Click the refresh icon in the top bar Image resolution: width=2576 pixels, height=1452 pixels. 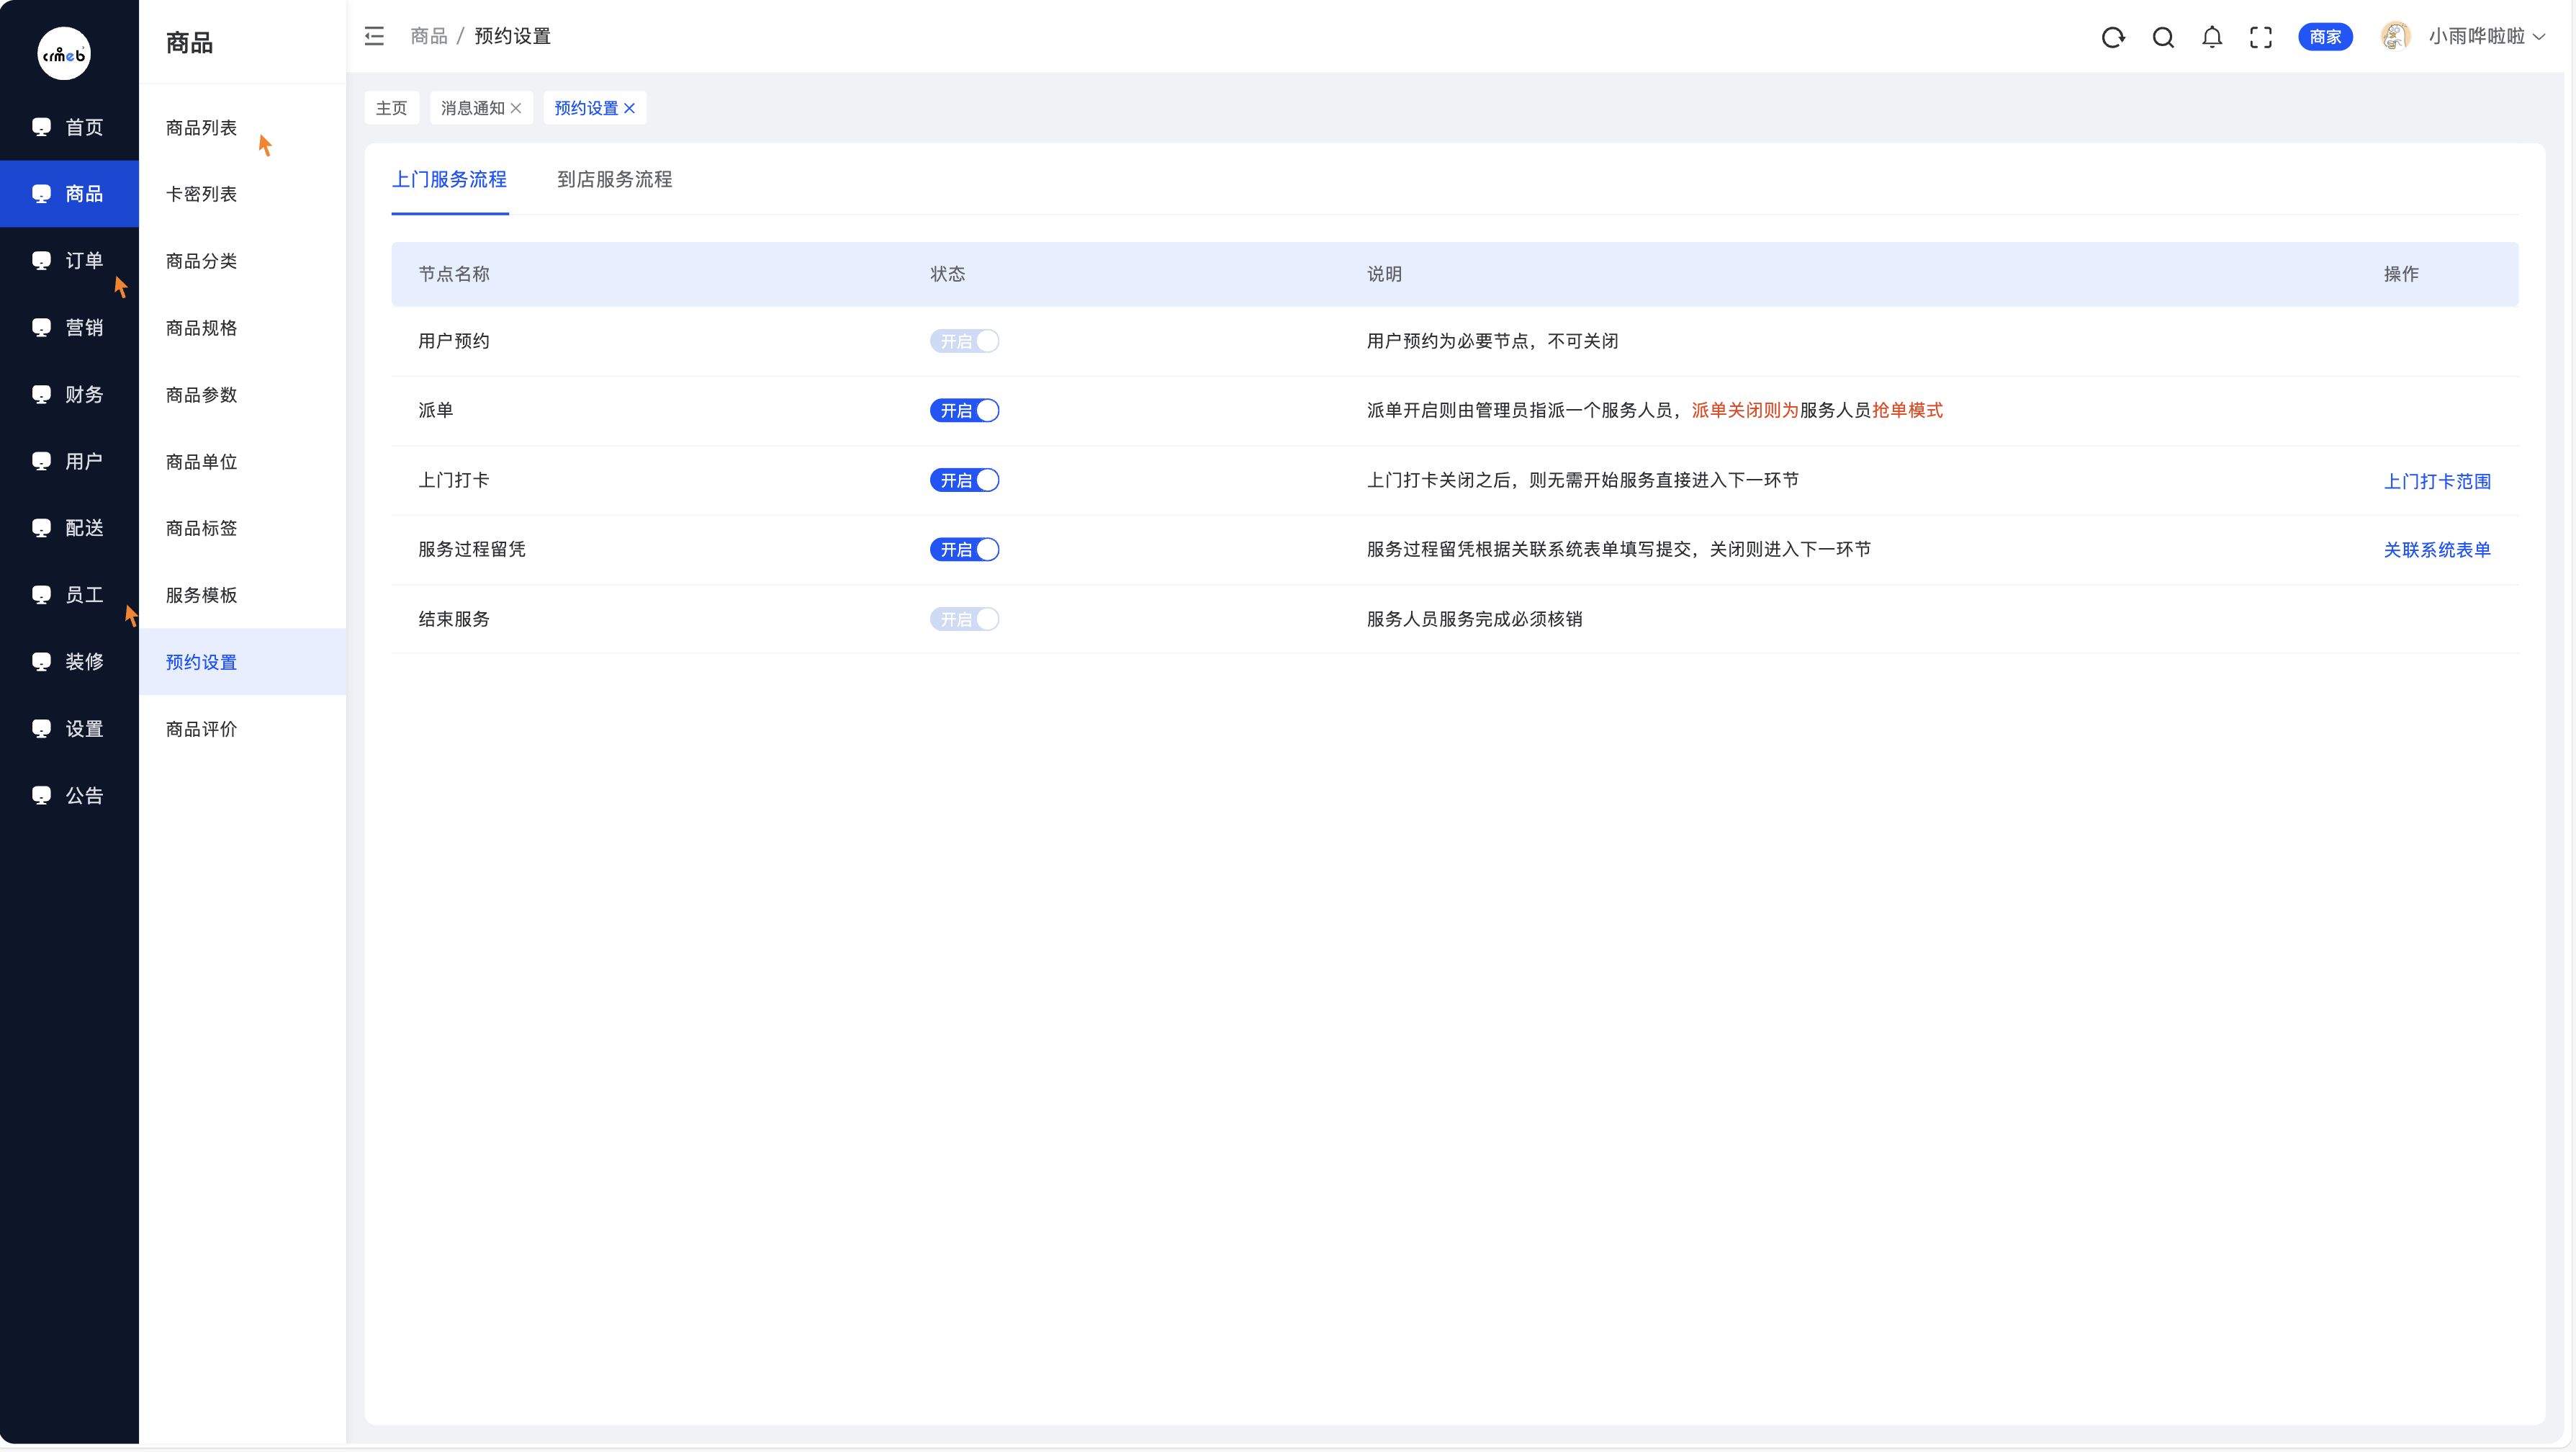2114,36
